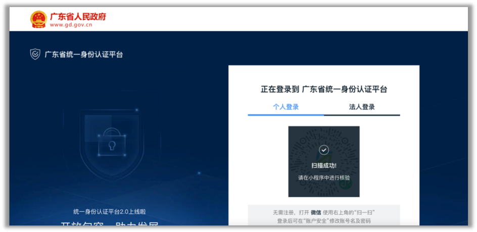Viewport: 477px width, 232px height.
Task: Click the shield checkmark icon beside 广东省统一身份认证平台
Action: pyautogui.click(x=35, y=54)
